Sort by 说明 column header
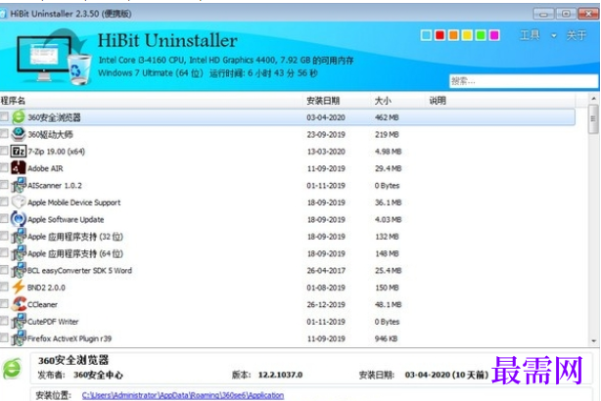Viewport: 601px width, 401px height. pyautogui.click(x=438, y=101)
